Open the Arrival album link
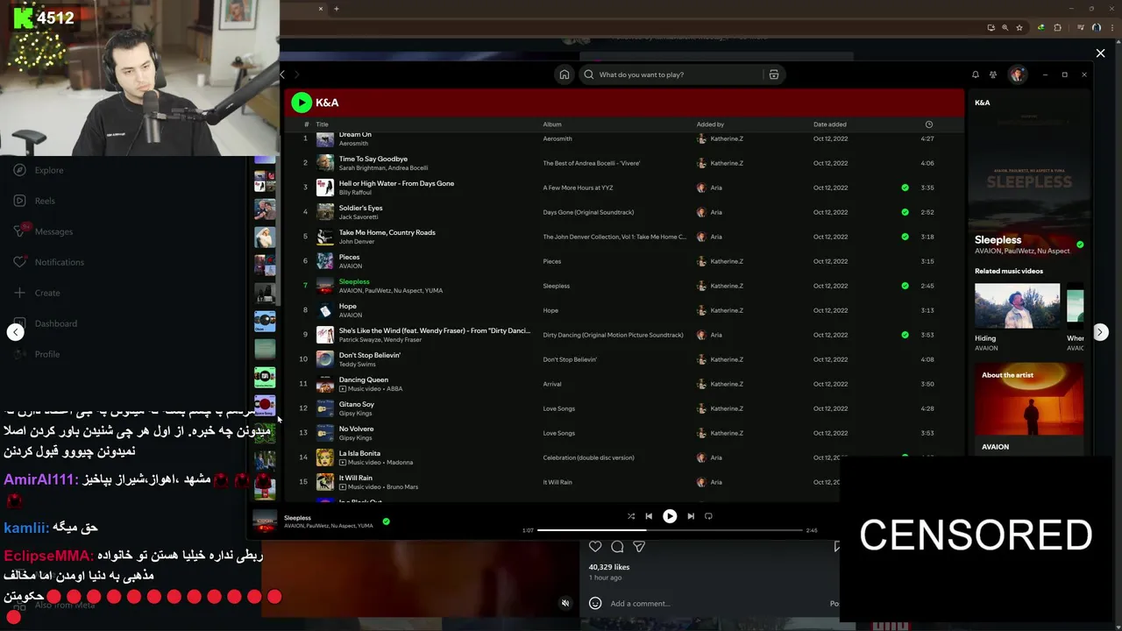This screenshot has width=1122, height=631. (552, 384)
